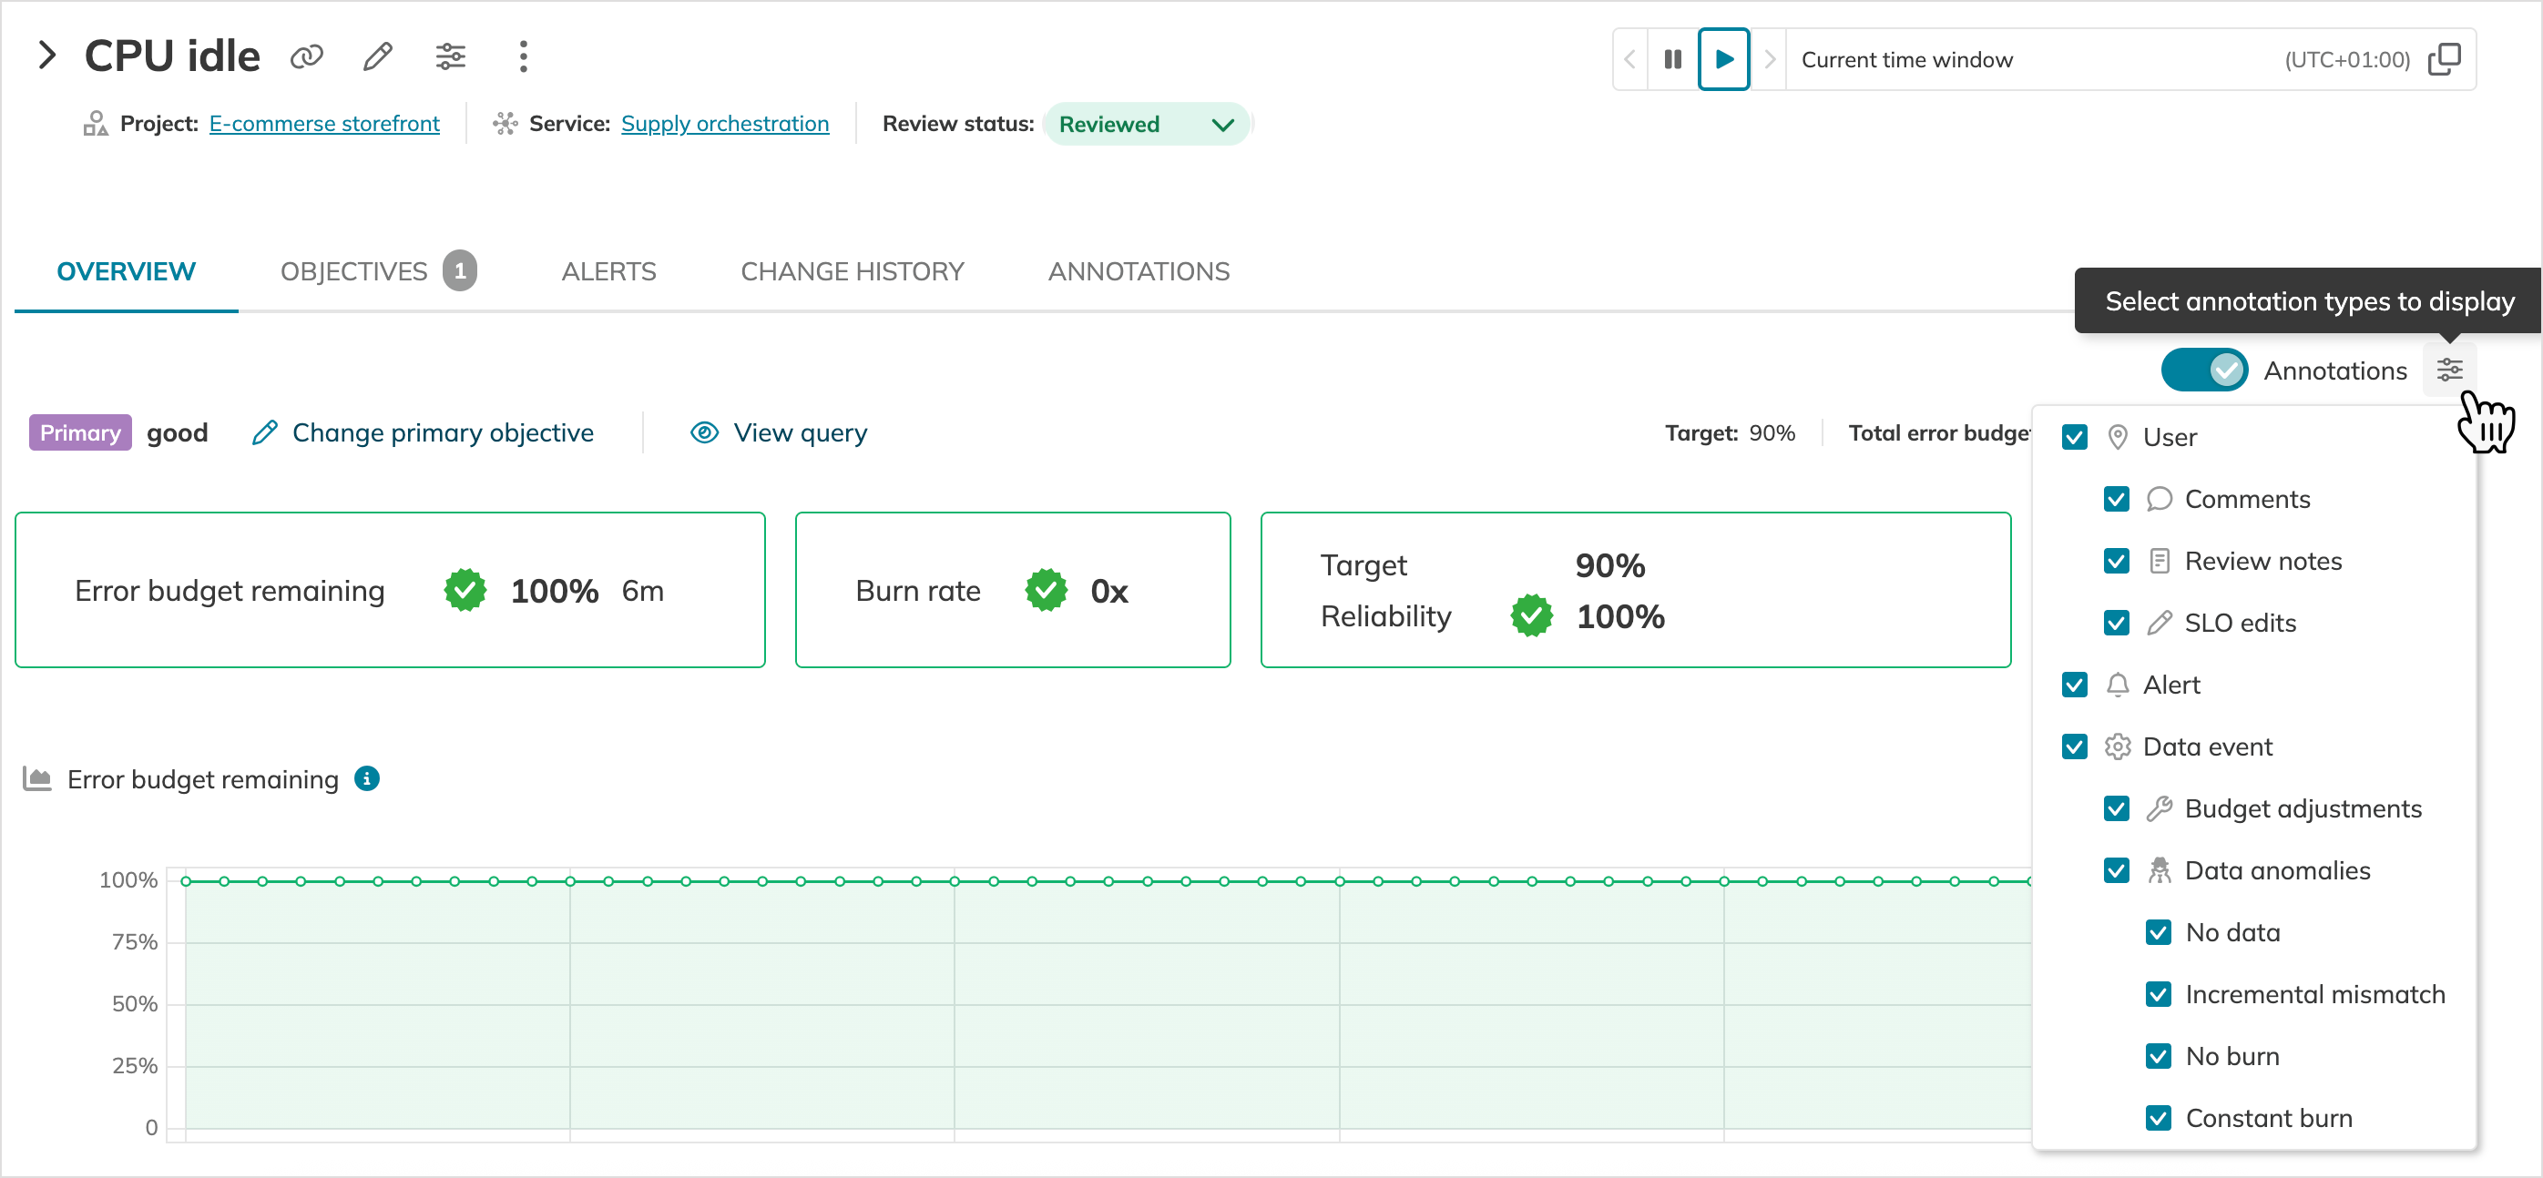The height and width of the screenshot is (1178, 2543).
Task: Uncheck the Budget adjustments checkbox
Action: point(2116,809)
